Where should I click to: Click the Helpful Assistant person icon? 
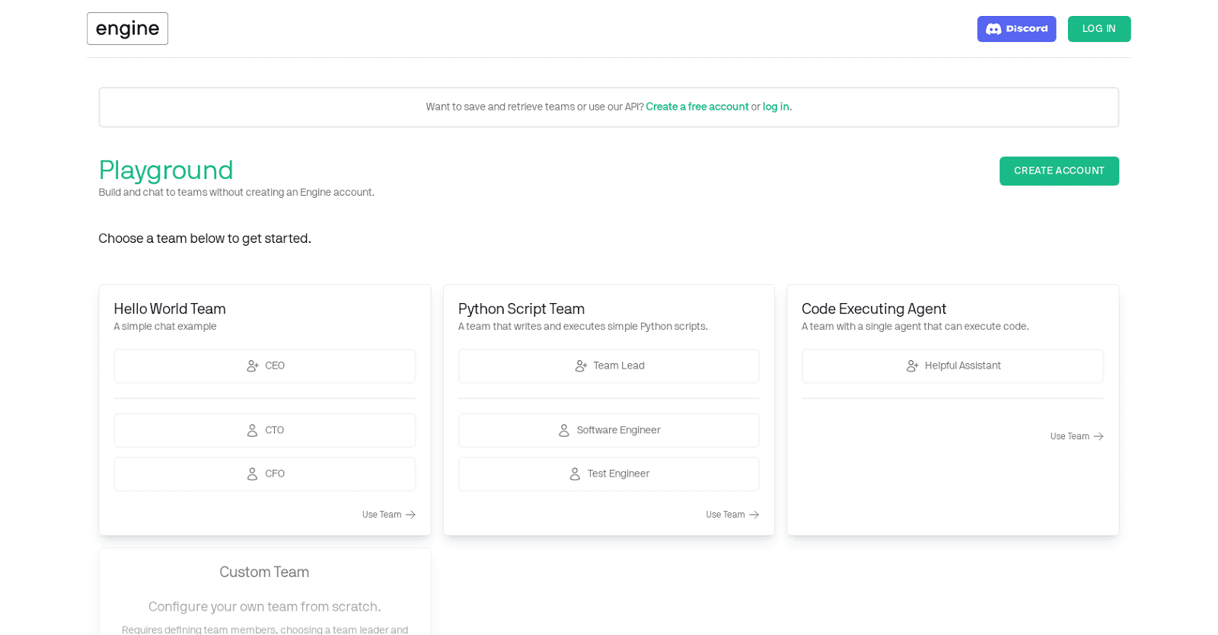(x=912, y=366)
